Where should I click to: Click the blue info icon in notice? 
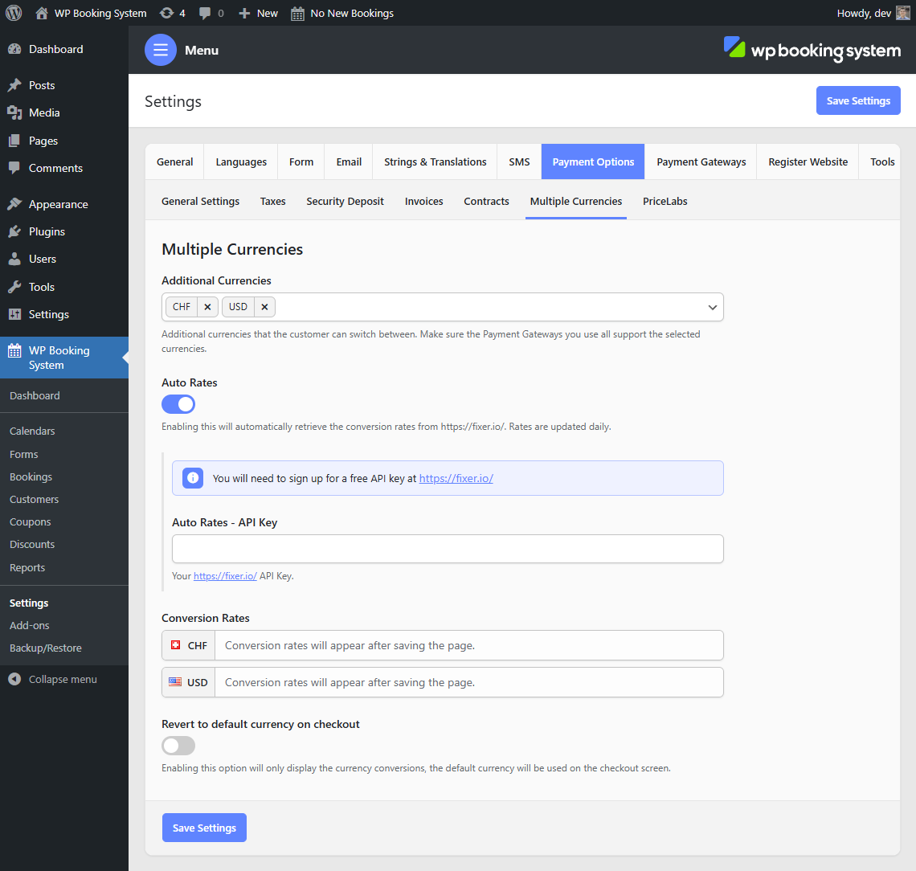(193, 478)
